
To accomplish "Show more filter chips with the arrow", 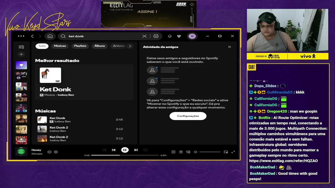I will (x=130, y=46).
